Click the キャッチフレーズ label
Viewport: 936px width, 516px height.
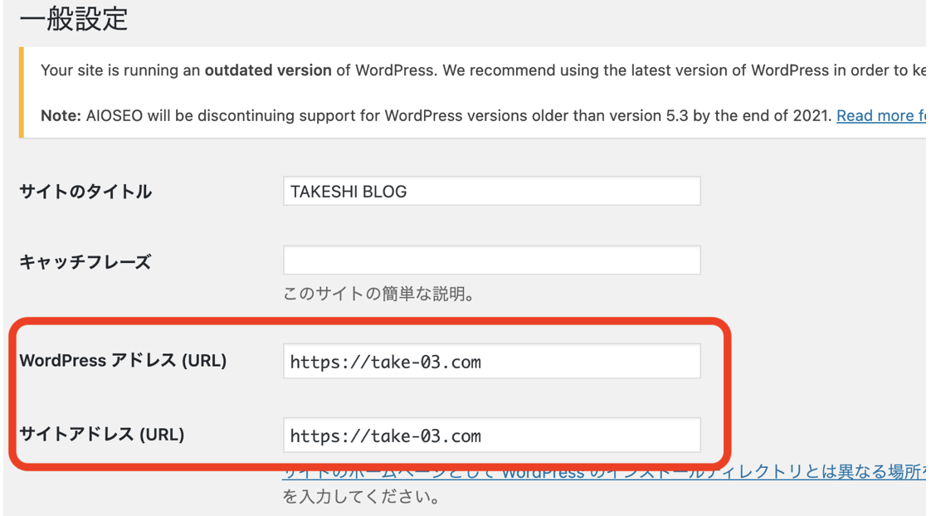coord(85,262)
